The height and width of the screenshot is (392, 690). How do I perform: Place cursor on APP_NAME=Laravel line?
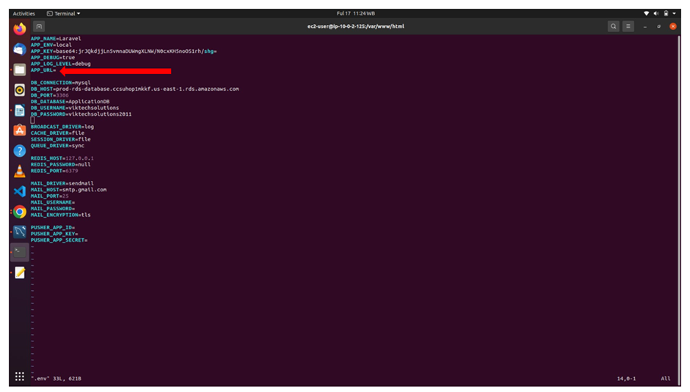[56, 39]
